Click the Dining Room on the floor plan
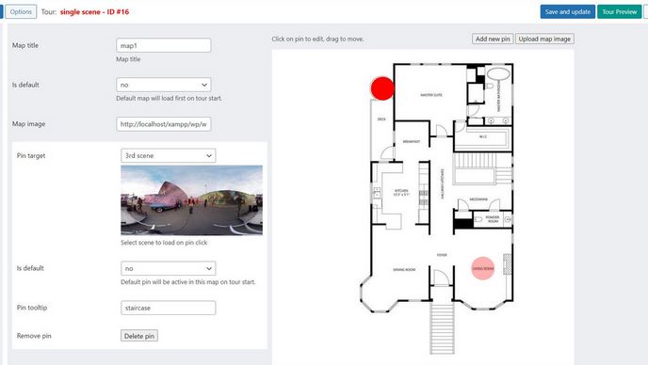The image size is (648, 365). (x=404, y=270)
